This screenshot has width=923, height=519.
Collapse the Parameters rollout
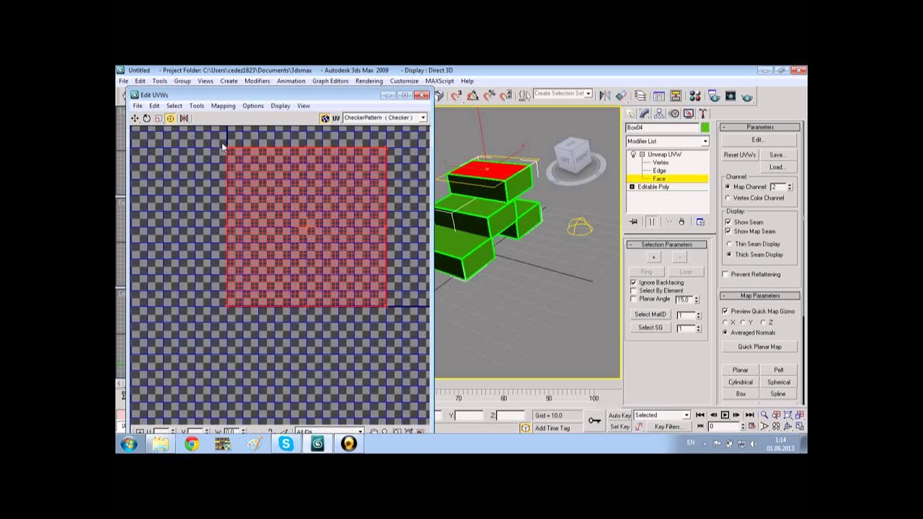tap(760, 127)
